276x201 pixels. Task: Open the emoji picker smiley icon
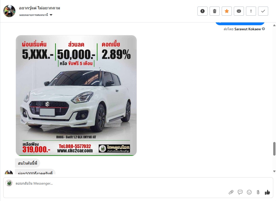(x=249, y=192)
